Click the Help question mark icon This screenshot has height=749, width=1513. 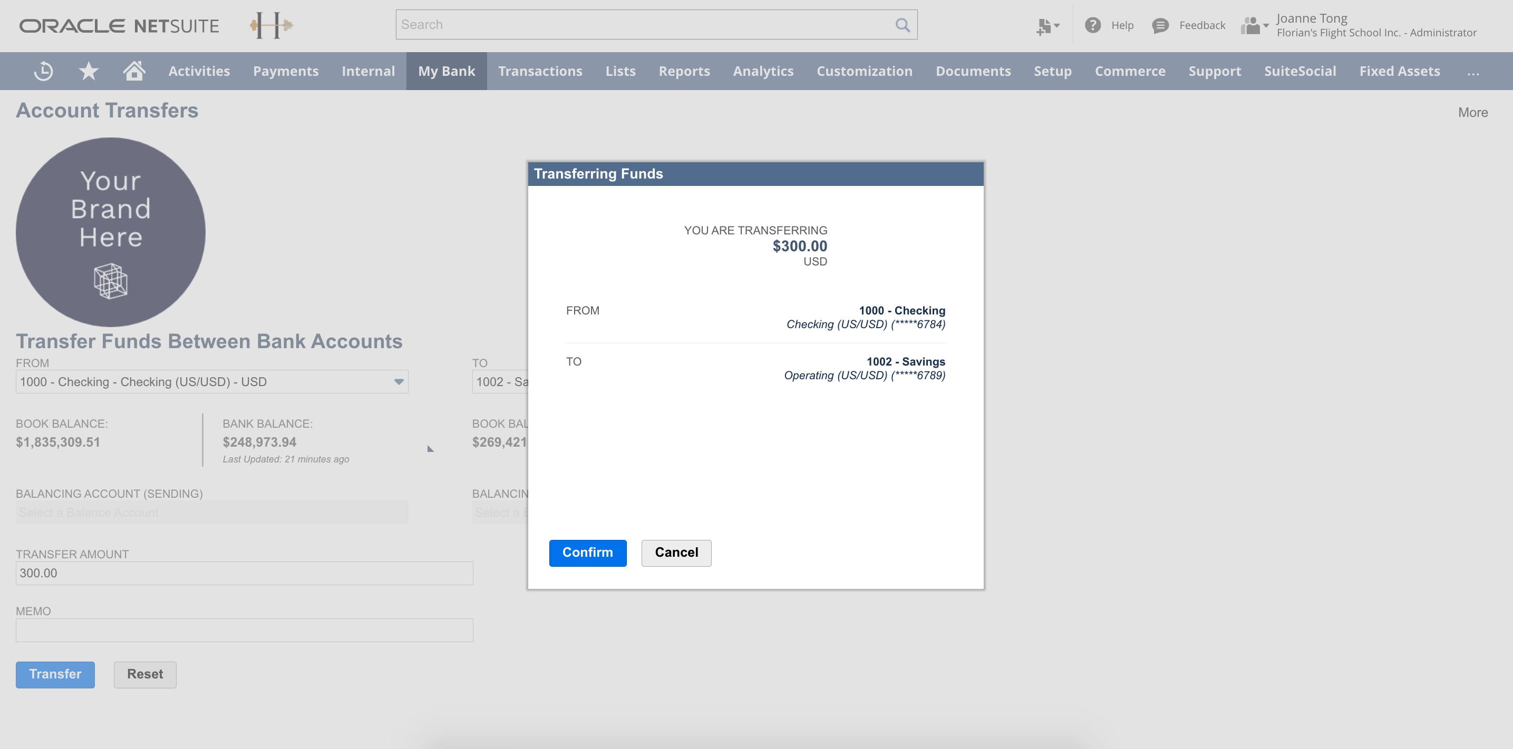[x=1092, y=25]
